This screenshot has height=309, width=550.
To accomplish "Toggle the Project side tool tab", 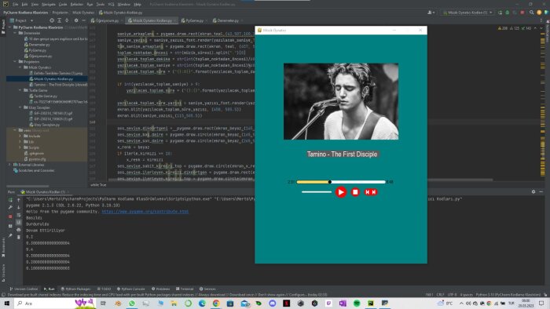I will coord(3,27).
